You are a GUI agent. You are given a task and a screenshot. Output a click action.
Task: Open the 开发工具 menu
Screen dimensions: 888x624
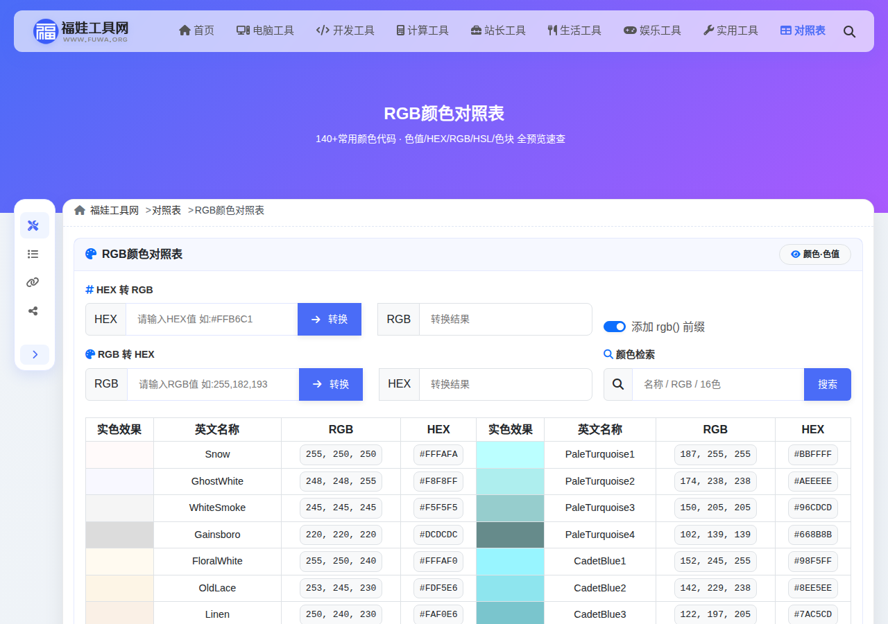tap(345, 31)
